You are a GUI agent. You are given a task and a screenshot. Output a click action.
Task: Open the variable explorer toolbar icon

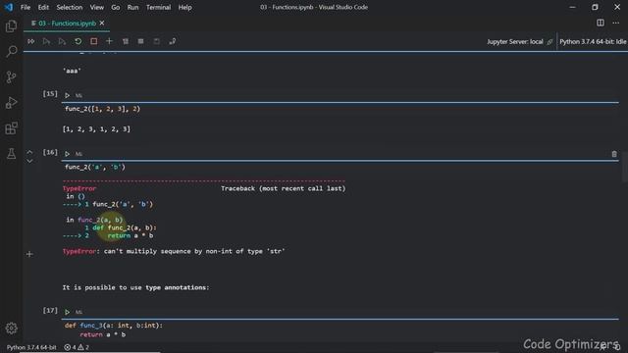[141, 41]
